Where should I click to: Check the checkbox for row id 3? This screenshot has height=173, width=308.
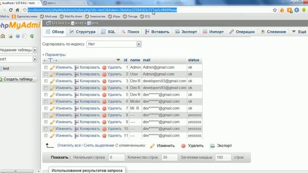pyautogui.click(x=46, y=81)
